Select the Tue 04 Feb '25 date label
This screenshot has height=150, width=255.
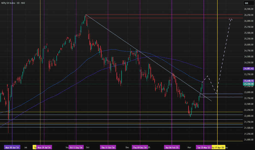(x=172, y=147)
